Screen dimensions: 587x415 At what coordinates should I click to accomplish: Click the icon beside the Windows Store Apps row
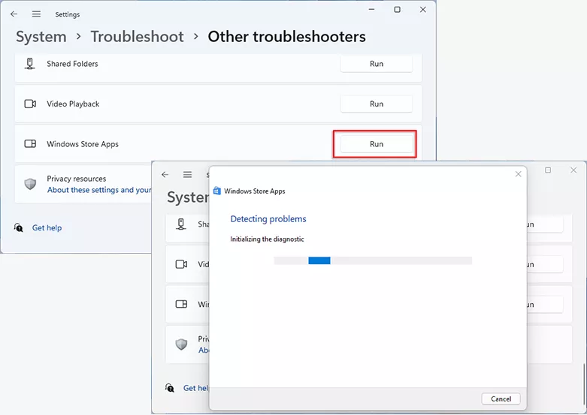pyautogui.click(x=30, y=144)
